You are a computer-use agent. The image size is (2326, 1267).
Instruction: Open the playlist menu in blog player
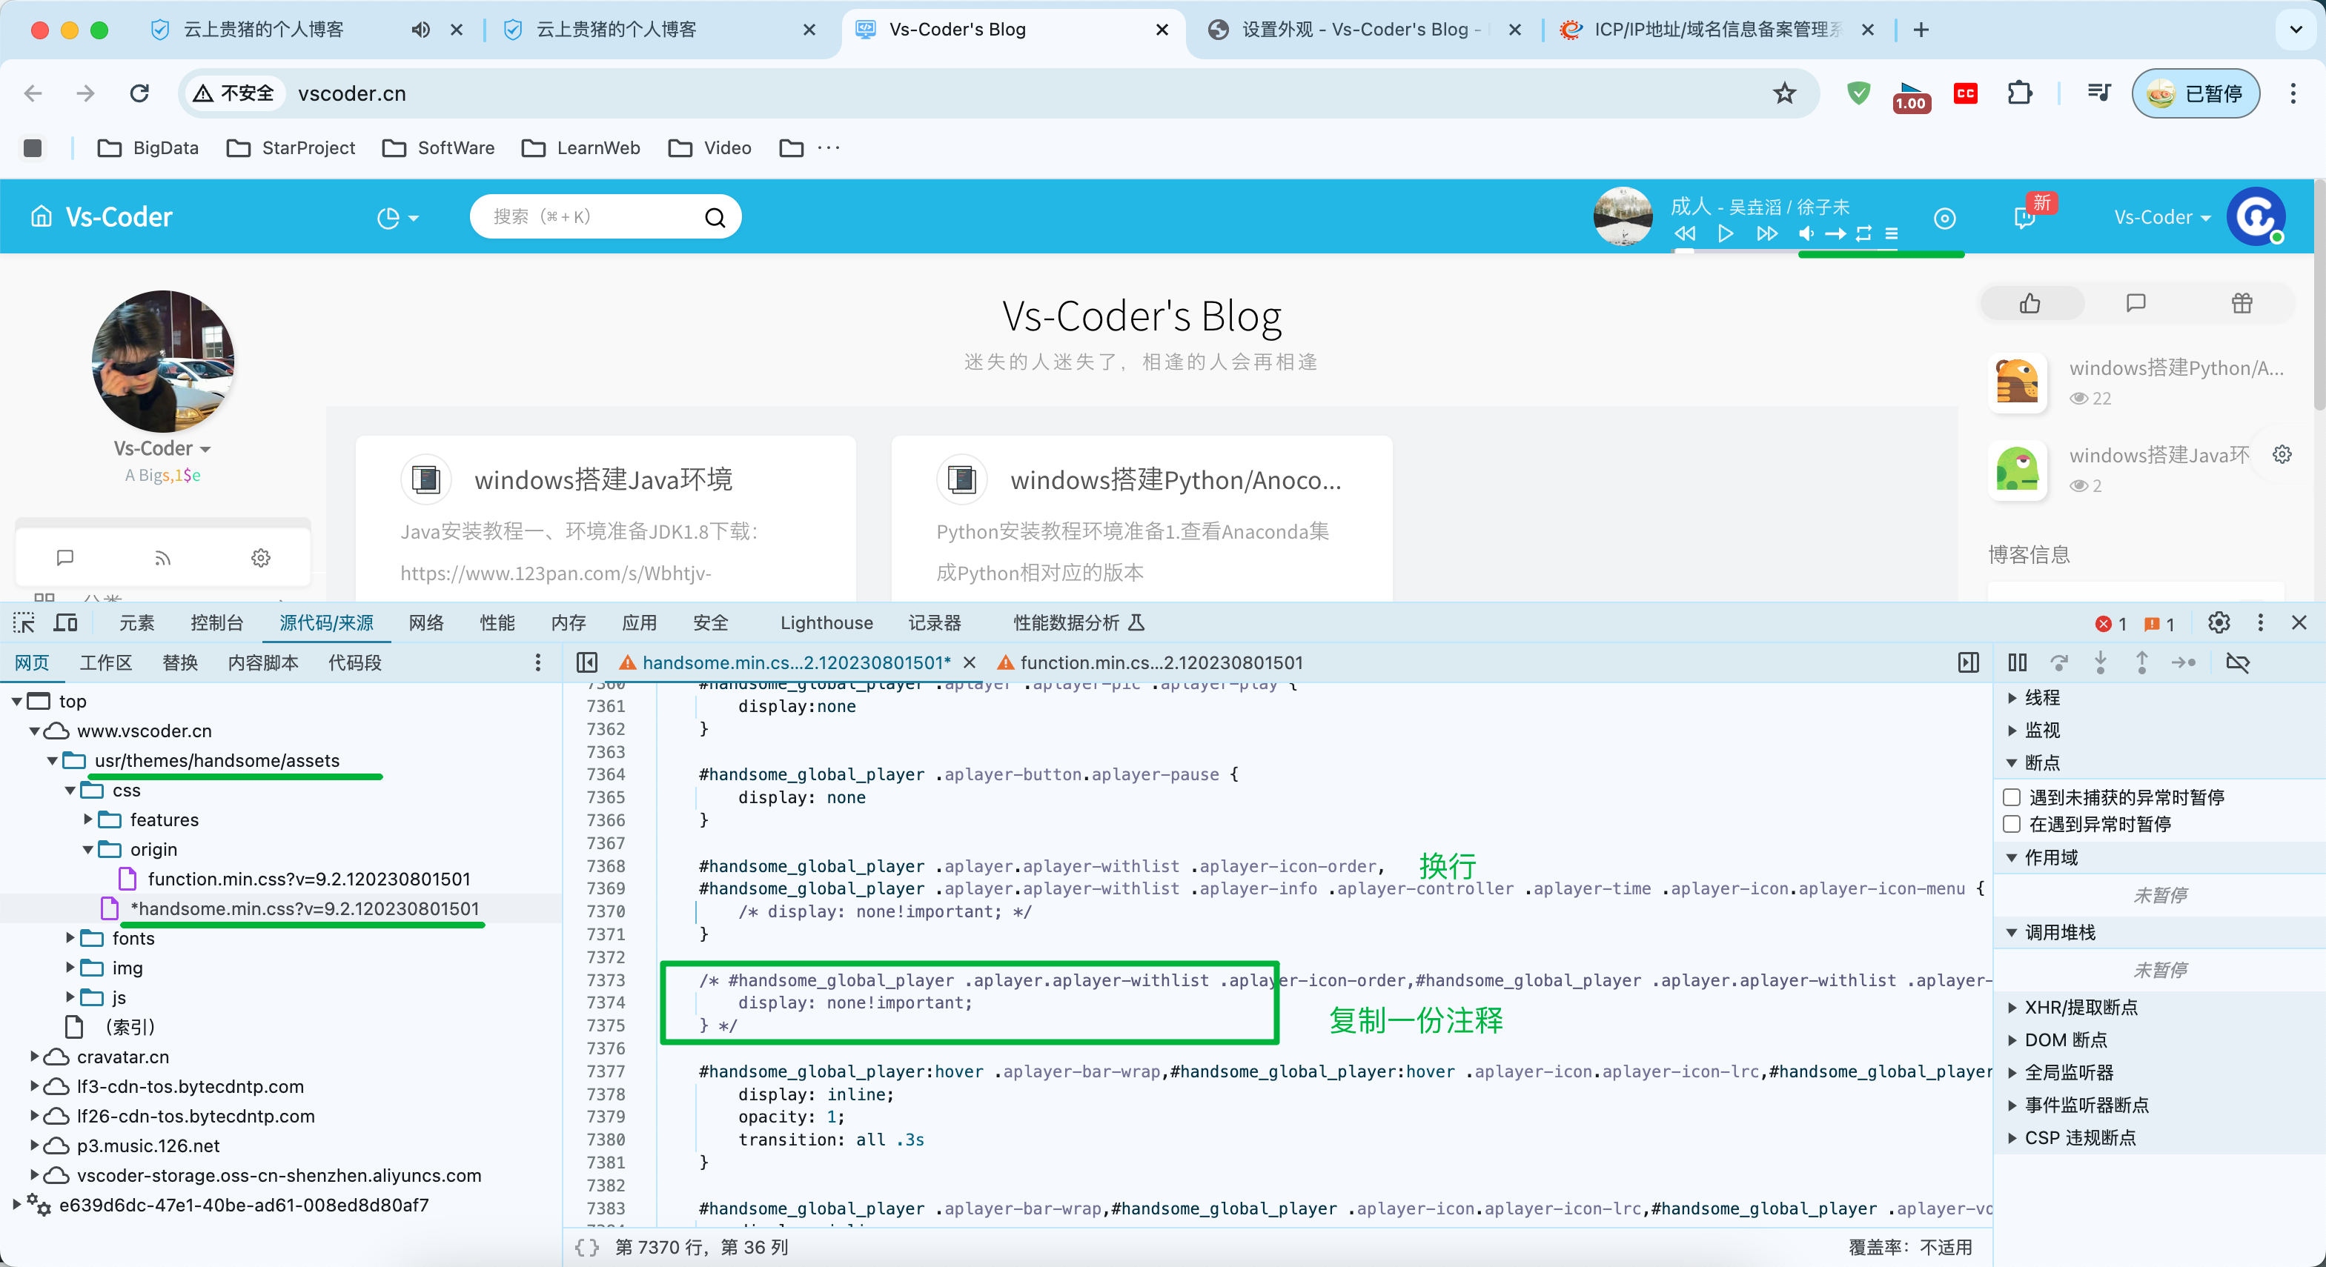[x=1892, y=233]
